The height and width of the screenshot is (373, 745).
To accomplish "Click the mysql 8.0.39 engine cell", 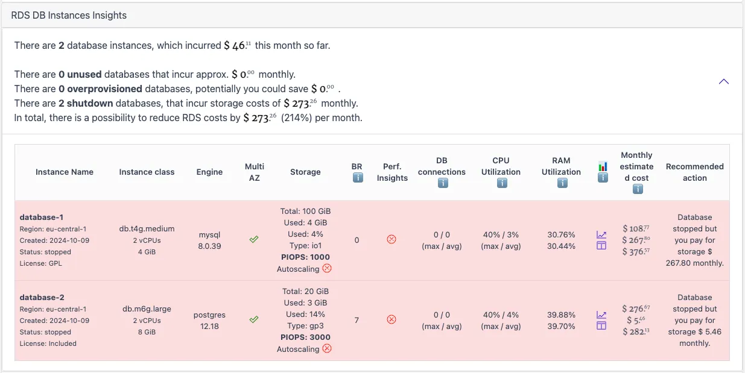I will [210, 240].
